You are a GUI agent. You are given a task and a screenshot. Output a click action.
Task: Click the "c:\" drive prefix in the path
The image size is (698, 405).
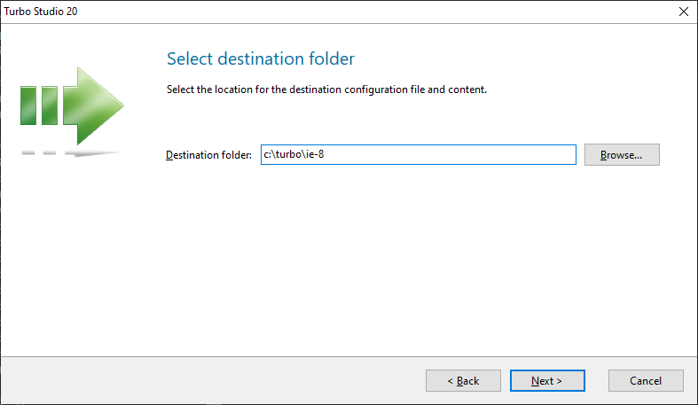(x=269, y=154)
